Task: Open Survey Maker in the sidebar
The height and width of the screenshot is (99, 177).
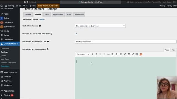Action: pos(10,27)
